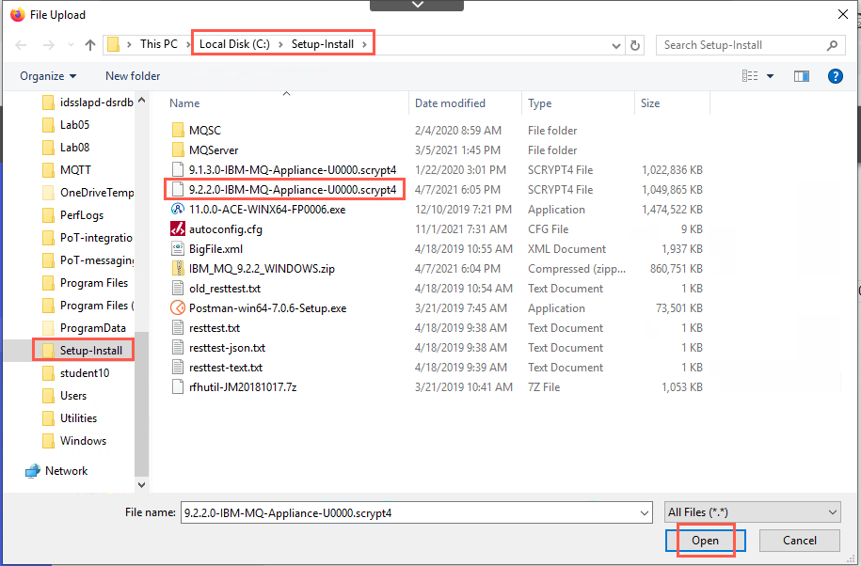Image resolution: width=861 pixels, height=566 pixels.
Task: Select This PC in address bar
Action: (159, 44)
